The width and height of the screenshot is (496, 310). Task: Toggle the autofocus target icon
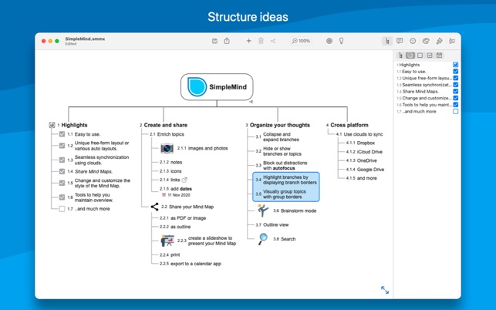(x=329, y=41)
